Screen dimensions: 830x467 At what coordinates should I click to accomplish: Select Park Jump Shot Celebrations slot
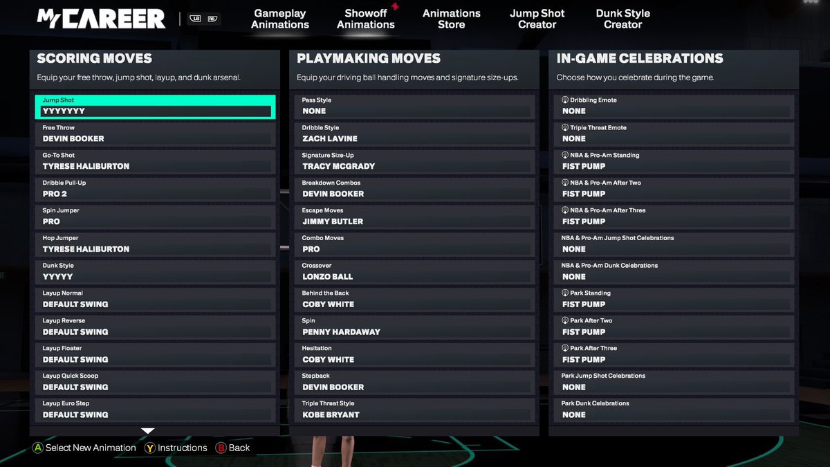click(x=674, y=383)
